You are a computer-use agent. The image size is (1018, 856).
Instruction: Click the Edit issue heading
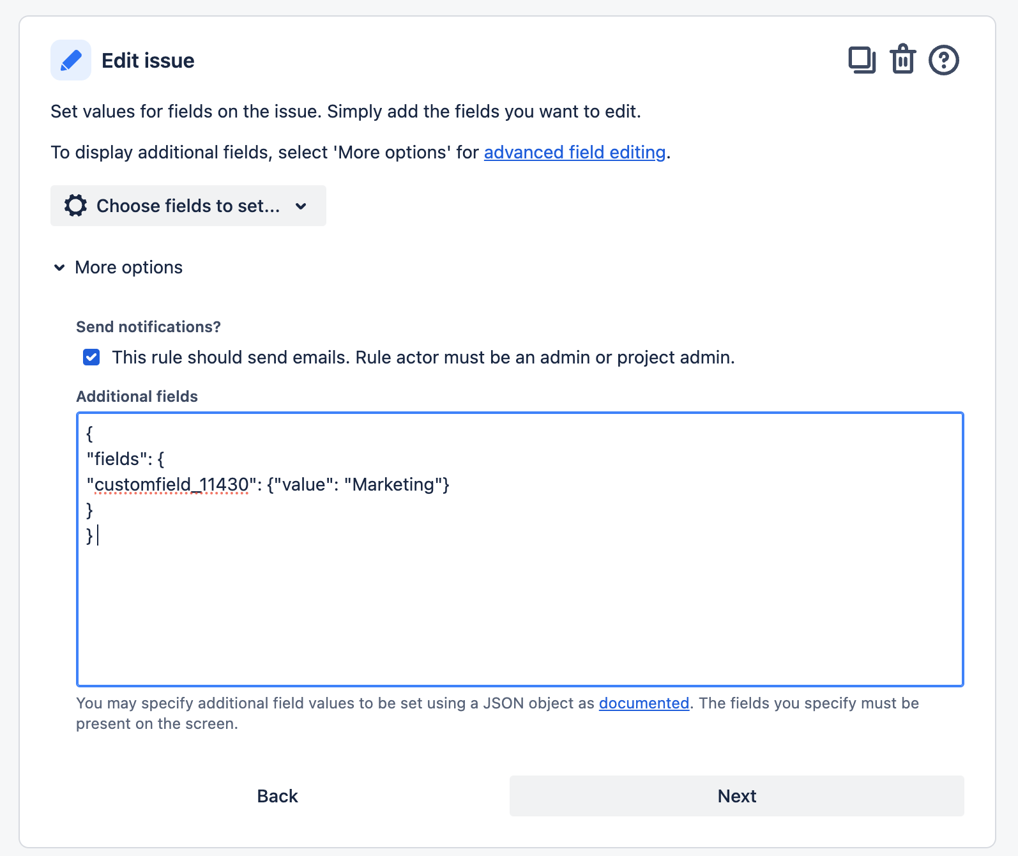click(x=148, y=61)
